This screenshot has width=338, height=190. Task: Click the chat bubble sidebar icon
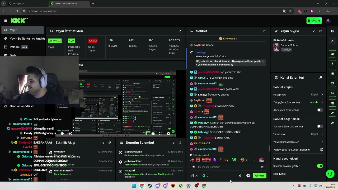coord(332,83)
